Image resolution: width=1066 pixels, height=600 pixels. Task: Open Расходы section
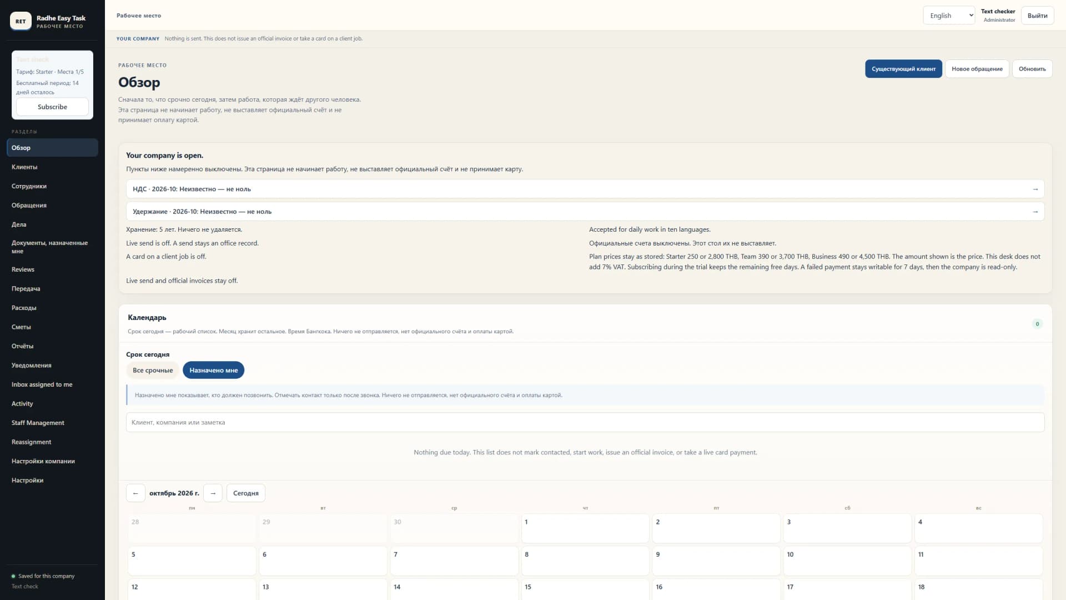(52, 308)
